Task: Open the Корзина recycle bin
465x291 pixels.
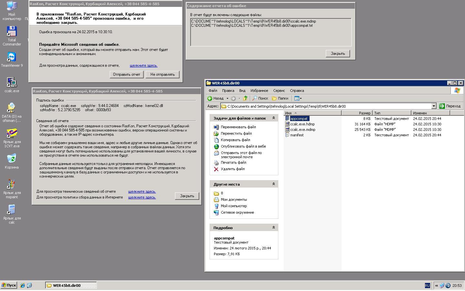Action: 12,161
